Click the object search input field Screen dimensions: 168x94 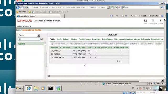(29, 39)
